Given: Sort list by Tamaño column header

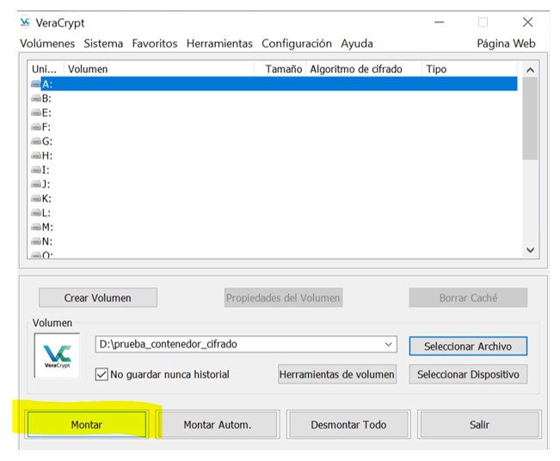Looking at the screenshot, I should (x=283, y=69).
